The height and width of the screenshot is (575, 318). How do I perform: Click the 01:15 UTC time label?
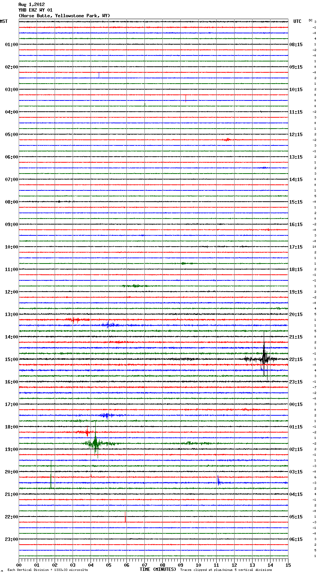[x=296, y=427]
